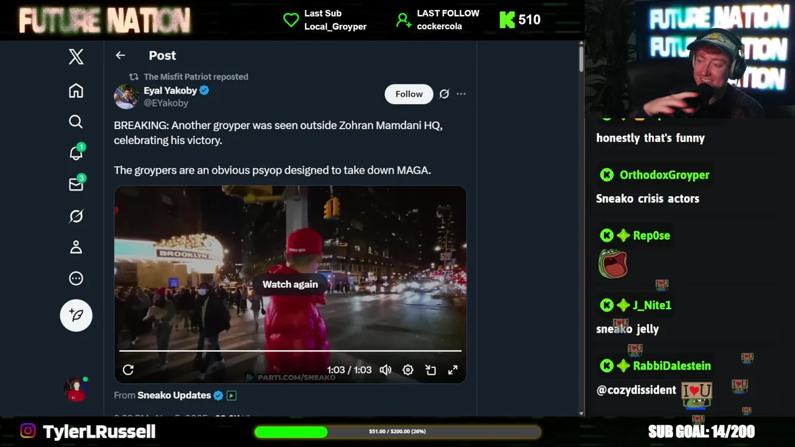
Task: Click RabbiDalestein username in chat
Action: [x=672, y=366]
